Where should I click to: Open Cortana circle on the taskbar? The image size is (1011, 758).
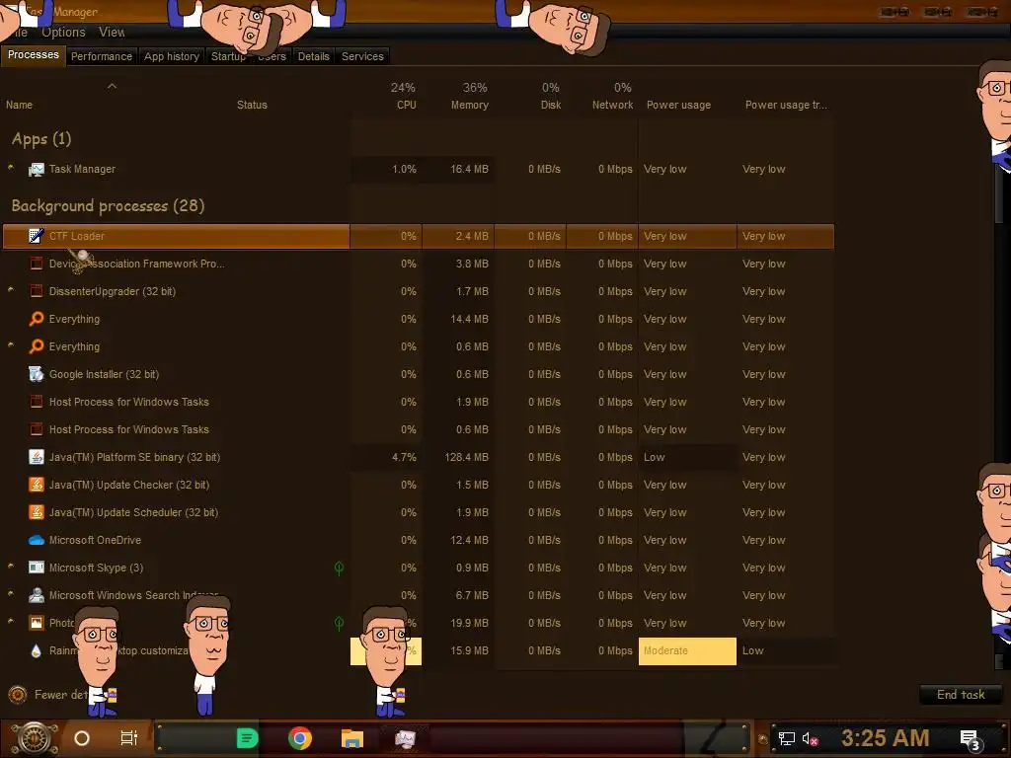82,738
